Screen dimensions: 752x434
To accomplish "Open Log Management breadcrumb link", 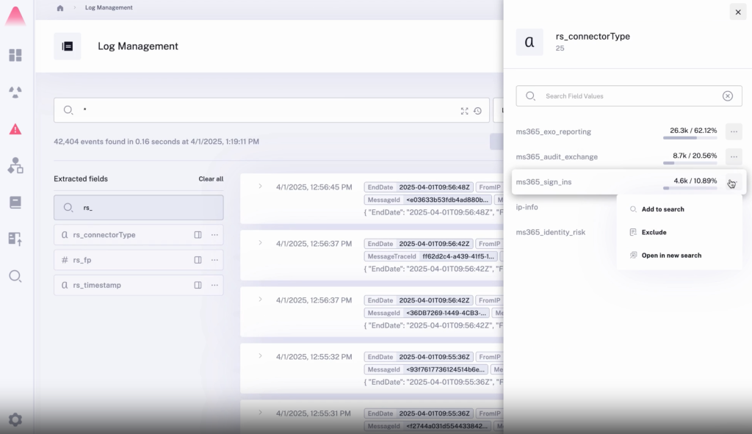I will [108, 7].
